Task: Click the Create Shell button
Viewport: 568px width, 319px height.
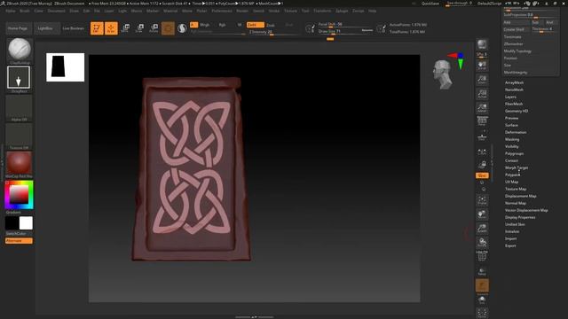Action: pos(514,29)
